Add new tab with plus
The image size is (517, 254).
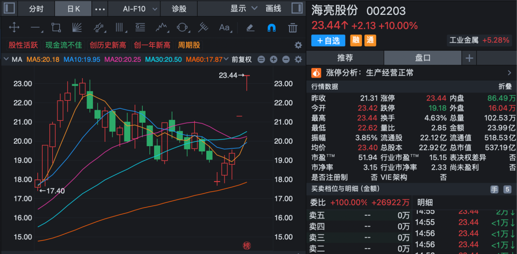469,58
